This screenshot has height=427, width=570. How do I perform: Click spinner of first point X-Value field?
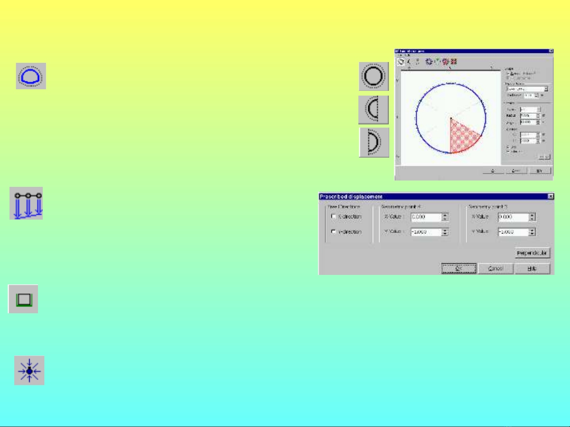point(445,217)
